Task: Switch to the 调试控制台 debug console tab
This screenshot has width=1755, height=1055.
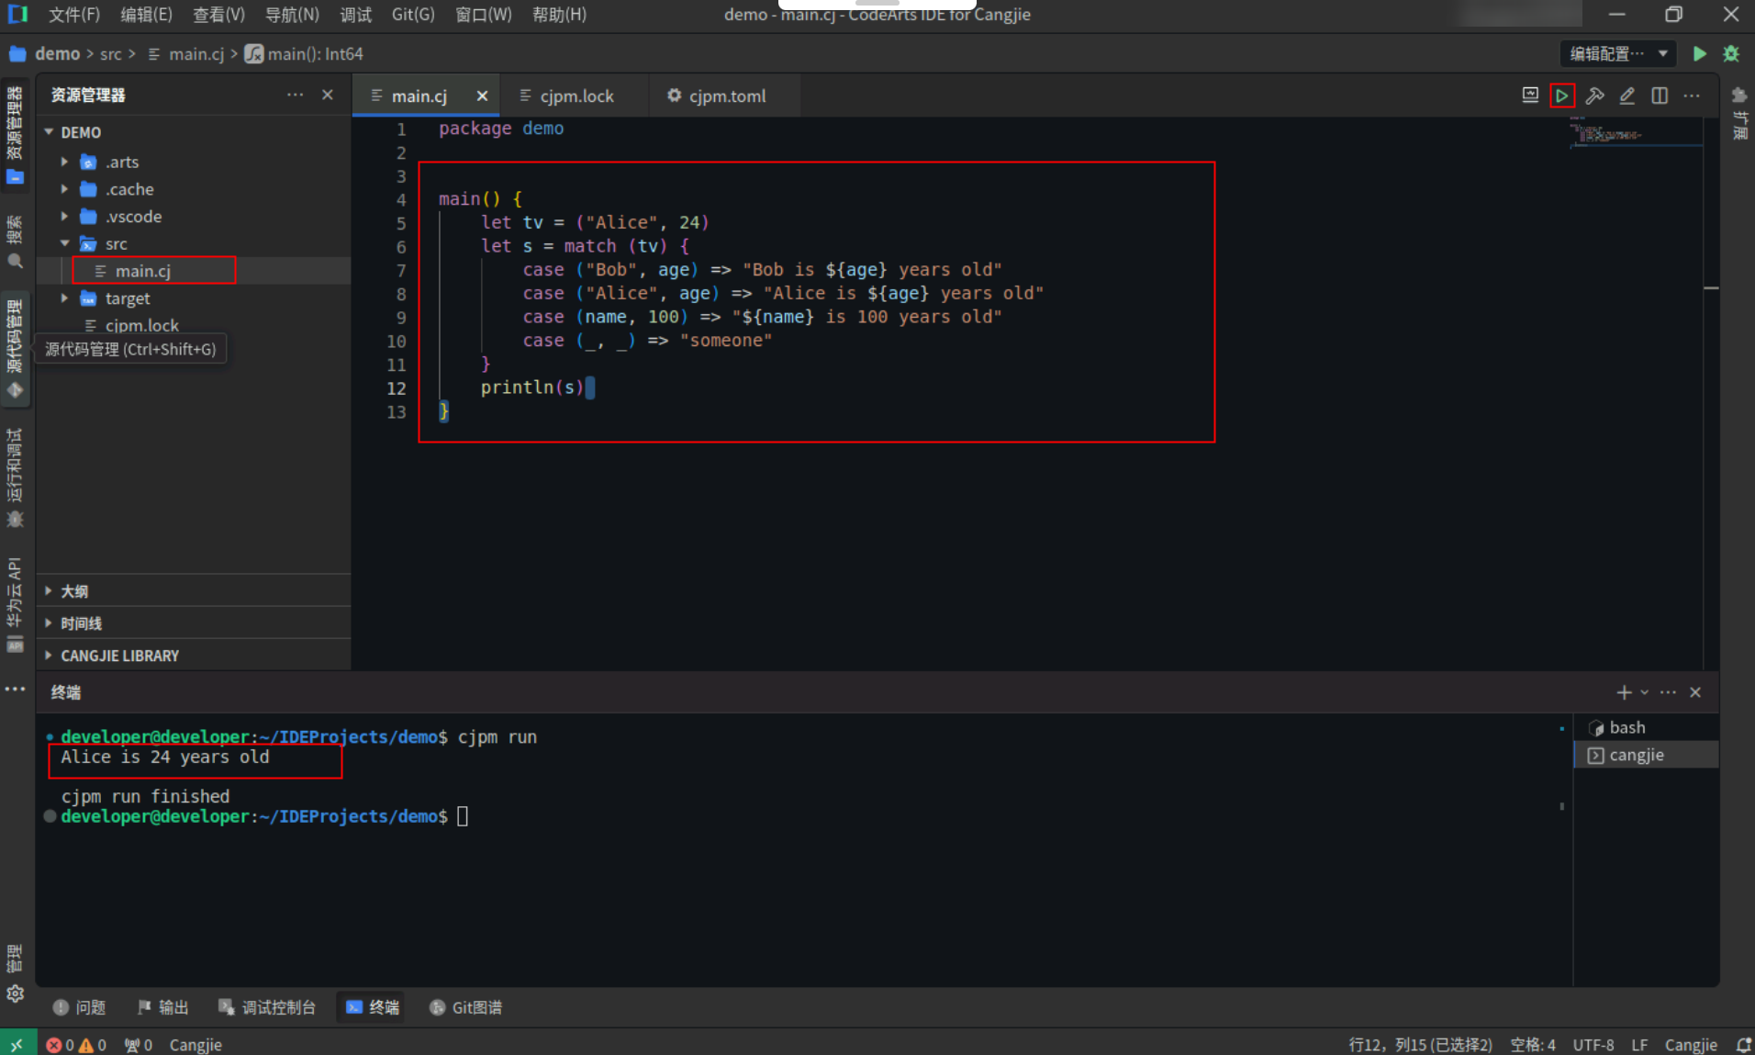Action: coord(267,1007)
